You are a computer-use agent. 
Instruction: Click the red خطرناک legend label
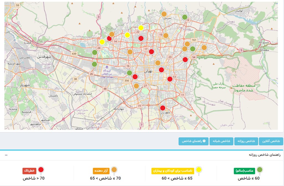click(x=29, y=171)
